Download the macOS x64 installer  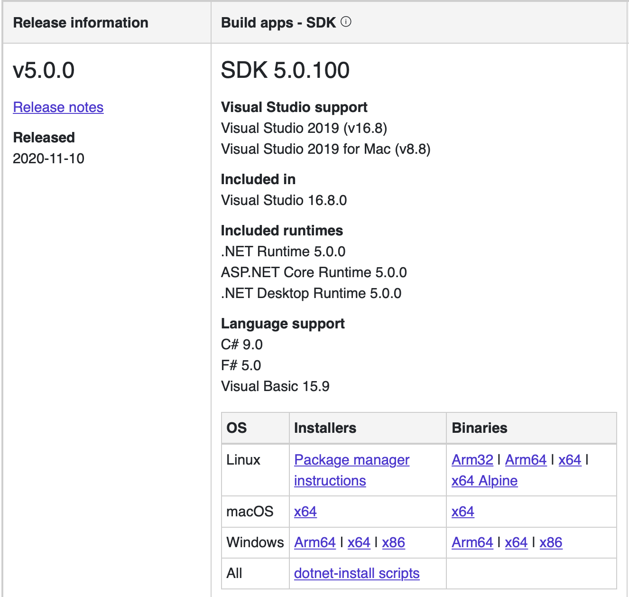coord(305,512)
